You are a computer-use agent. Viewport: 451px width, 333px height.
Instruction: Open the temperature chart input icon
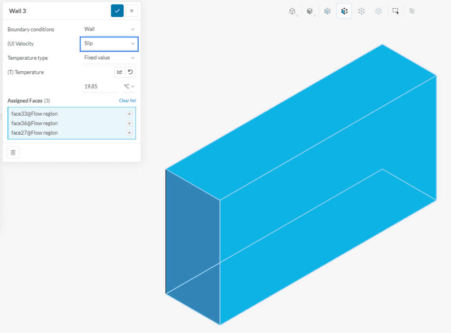point(118,72)
